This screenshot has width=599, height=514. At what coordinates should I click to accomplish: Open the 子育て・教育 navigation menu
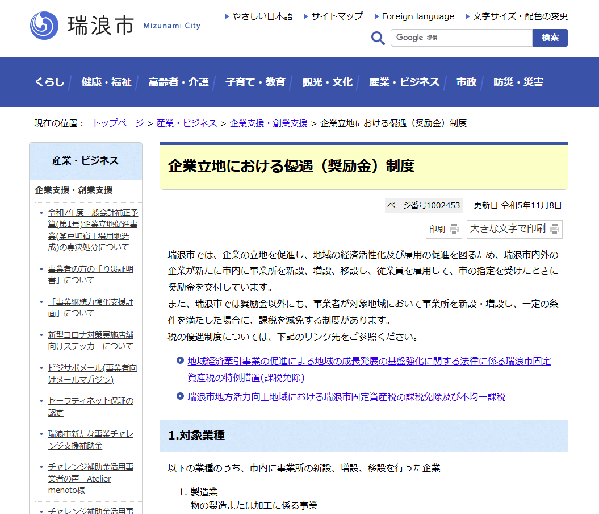point(255,82)
